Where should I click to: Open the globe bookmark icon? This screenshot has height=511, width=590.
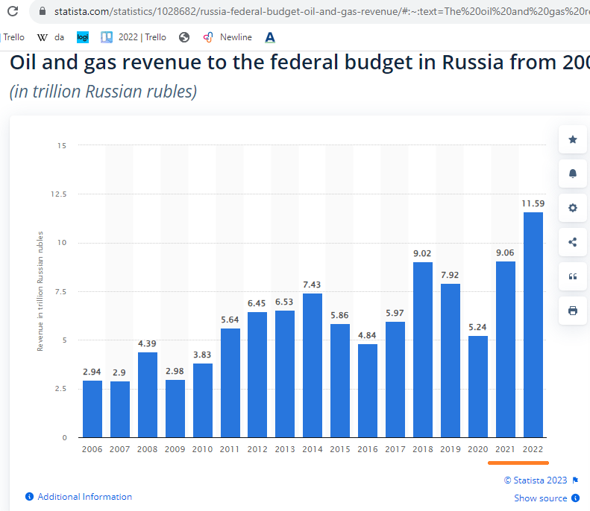tap(184, 37)
